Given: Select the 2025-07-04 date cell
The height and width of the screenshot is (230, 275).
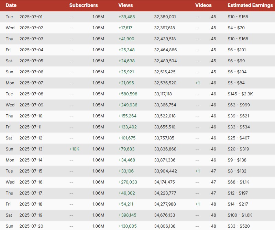Looking at the screenshot, I should pyautogui.click(x=31, y=50).
